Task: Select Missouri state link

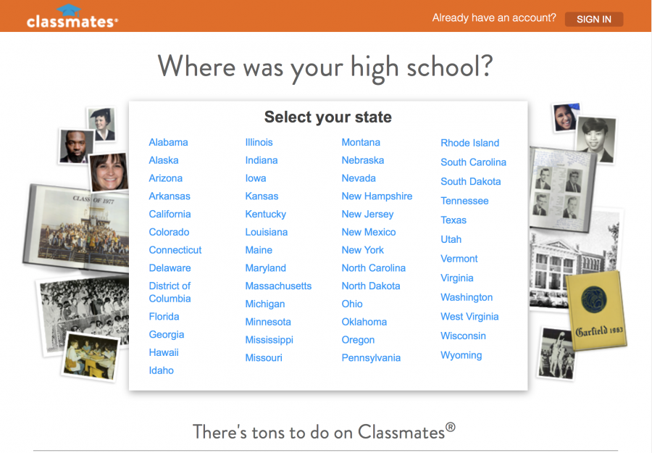Action: click(x=264, y=357)
